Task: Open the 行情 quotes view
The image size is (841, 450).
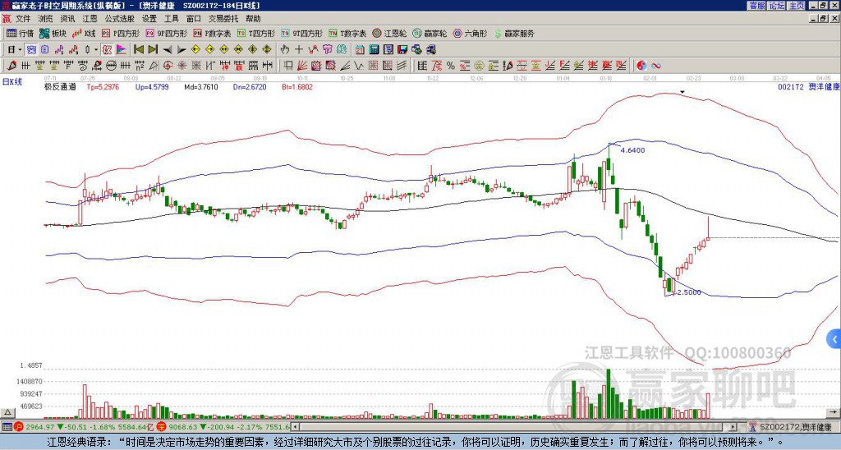Action: [21, 33]
